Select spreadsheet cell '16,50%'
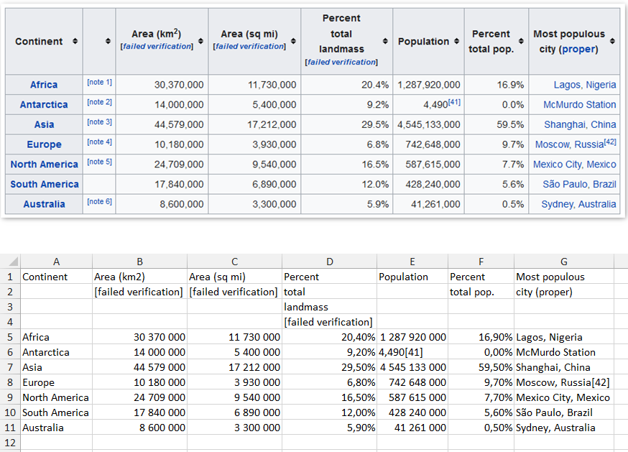This screenshot has width=628, height=452. coord(330,397)
